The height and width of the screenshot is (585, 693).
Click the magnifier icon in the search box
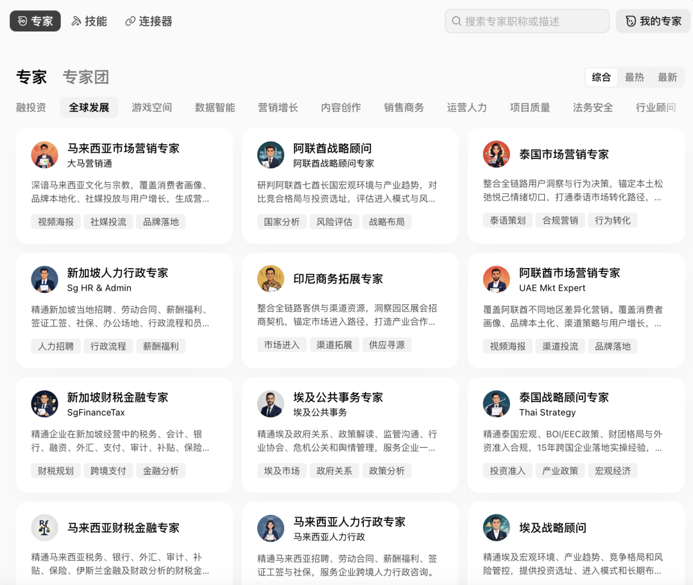point(457,21)
